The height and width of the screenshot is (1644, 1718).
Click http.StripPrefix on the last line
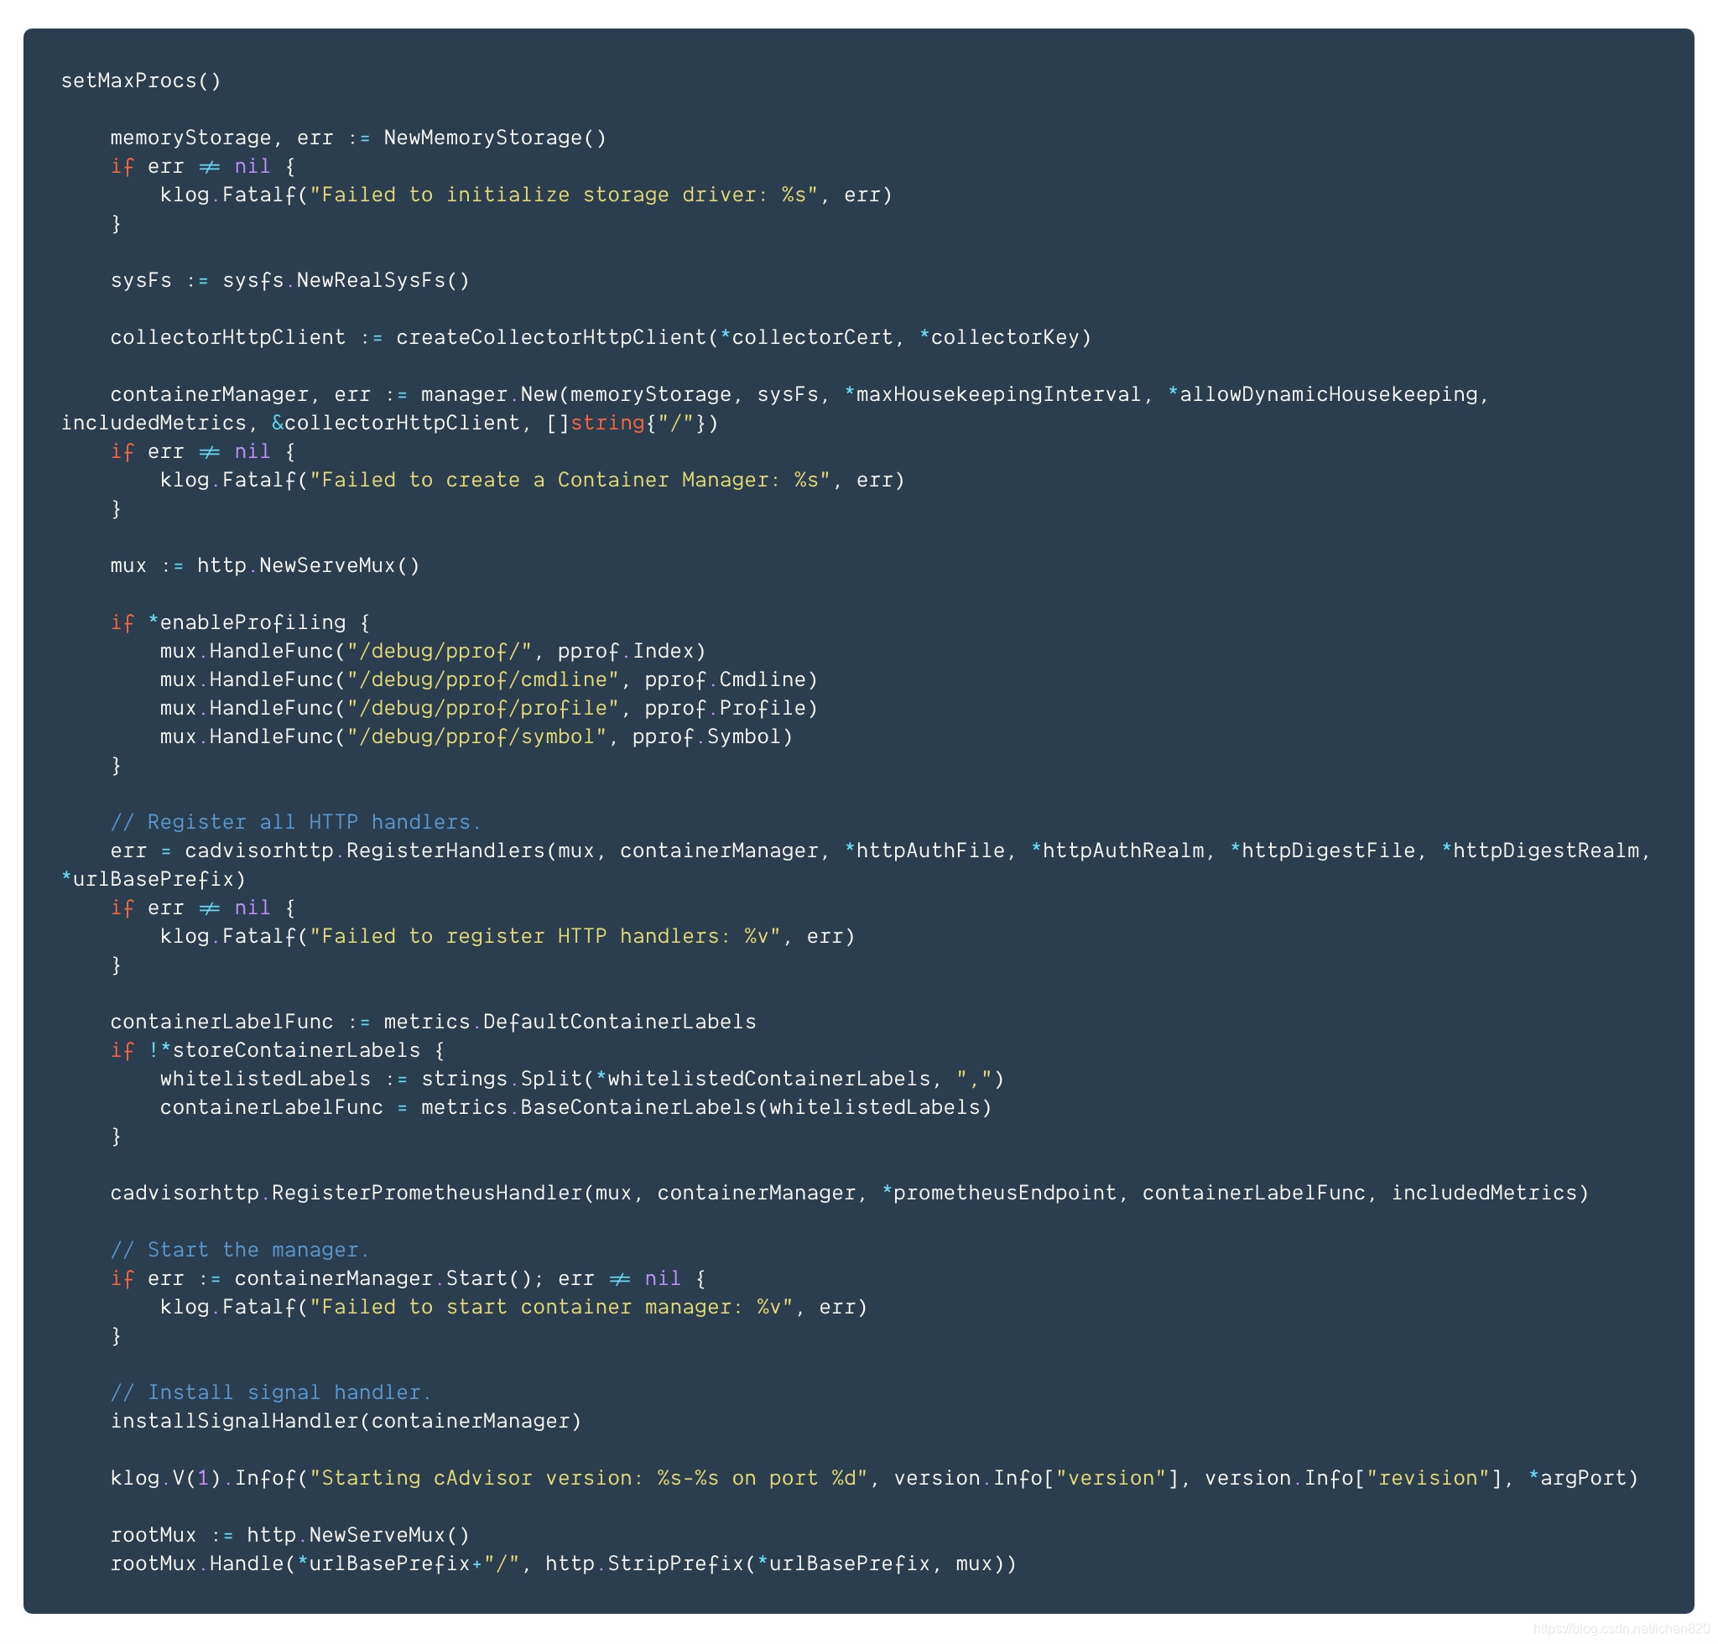[x=643, y=1564]
